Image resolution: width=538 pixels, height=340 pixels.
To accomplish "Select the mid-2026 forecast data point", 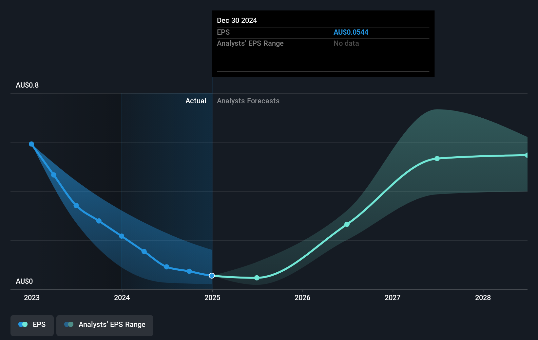I will coord(347,224).
